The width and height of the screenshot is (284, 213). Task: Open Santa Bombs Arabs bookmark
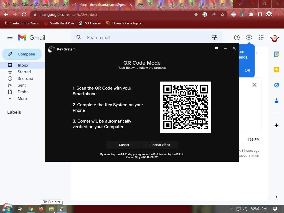click(22, 23)
